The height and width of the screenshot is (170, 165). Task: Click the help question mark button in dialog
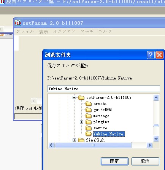[x=151, y=55]
